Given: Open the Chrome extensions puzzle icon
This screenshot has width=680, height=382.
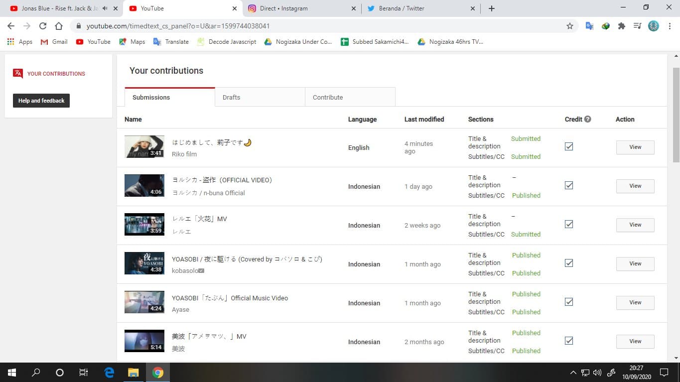Looking at the screenshot, I should point(621,26).
